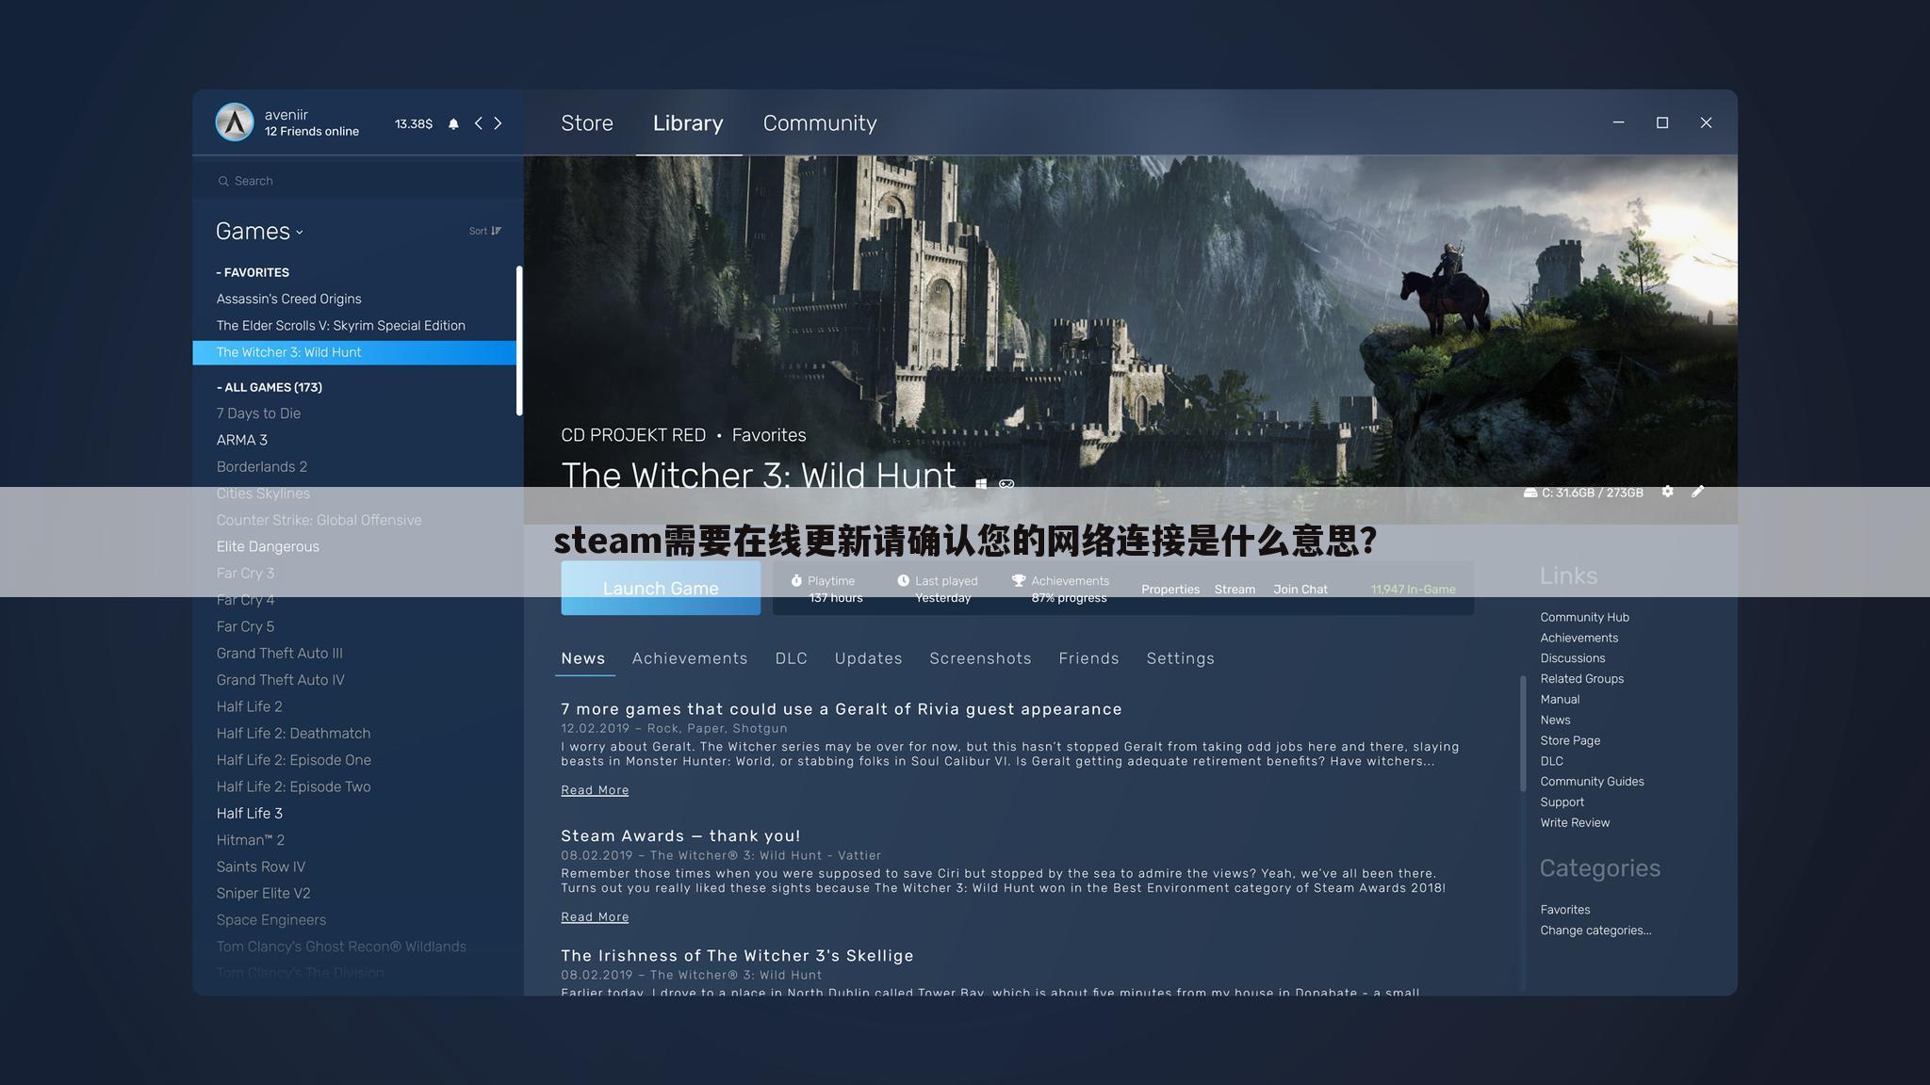Viewport: 1930px width, 1085px height.
Task: Open the Sort order icon
Action: (x=496, y=231)
